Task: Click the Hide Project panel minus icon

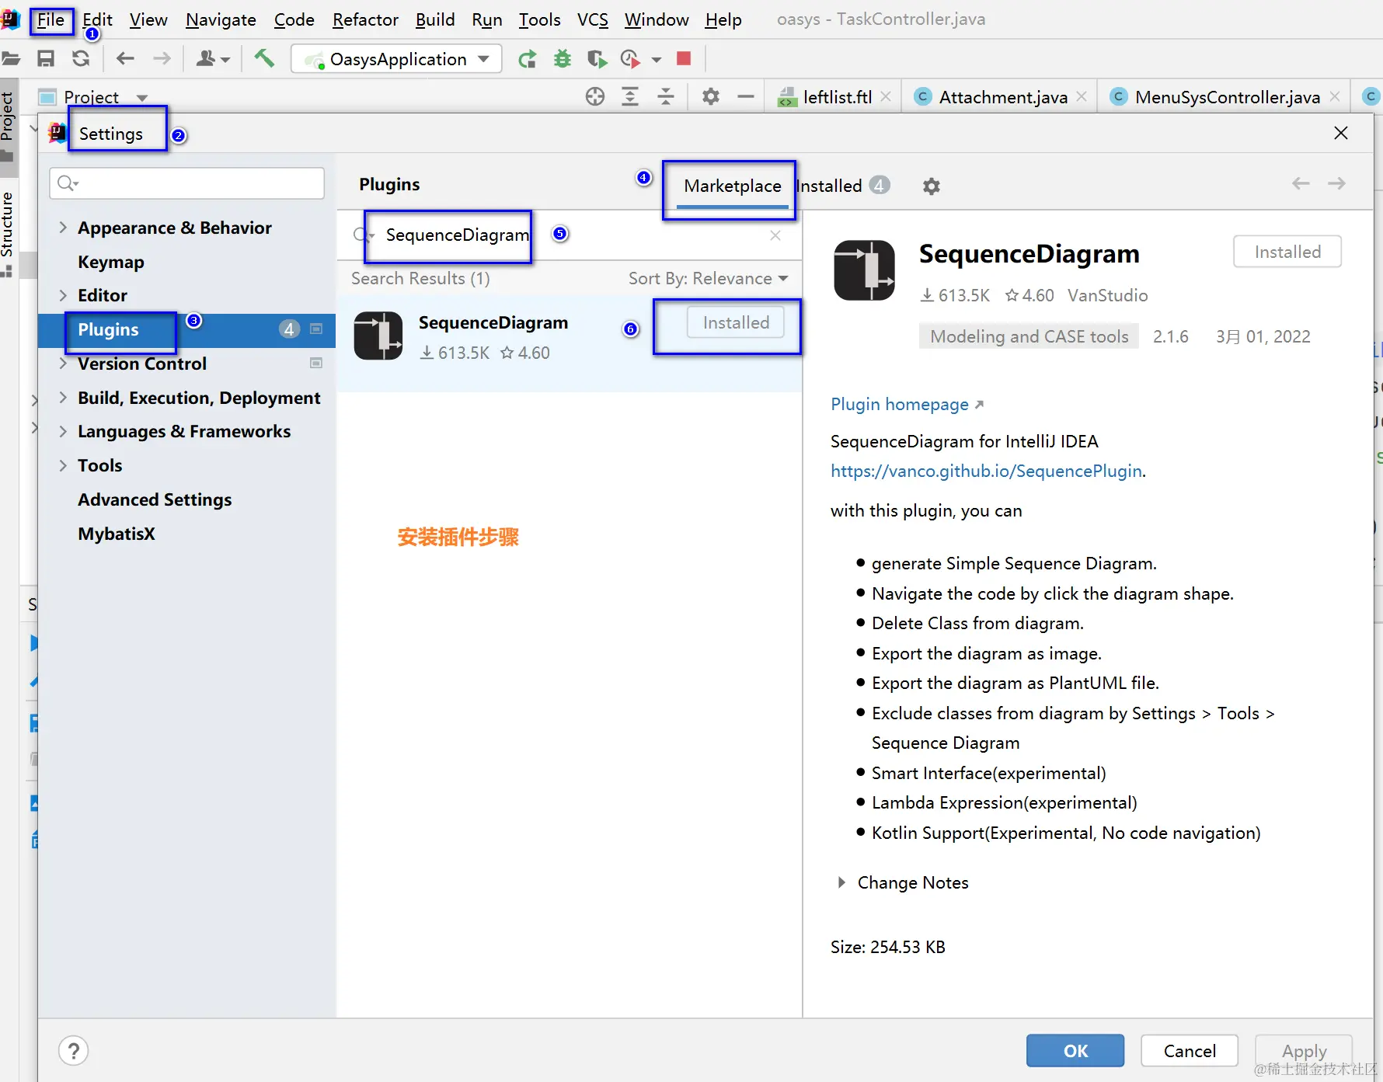Action: click(x=746, y=96)
